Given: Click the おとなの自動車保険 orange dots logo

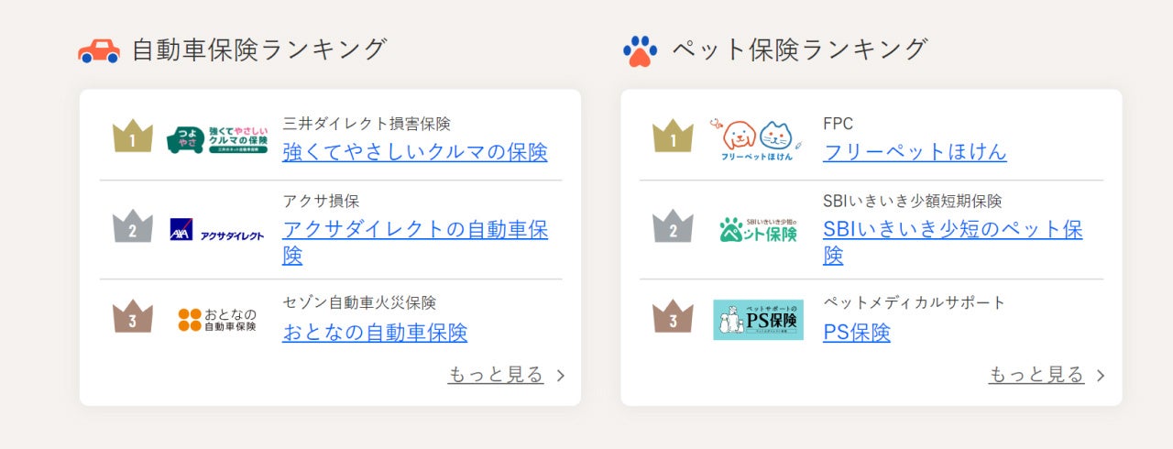Looking at the screenshot, I should (217, 320).
